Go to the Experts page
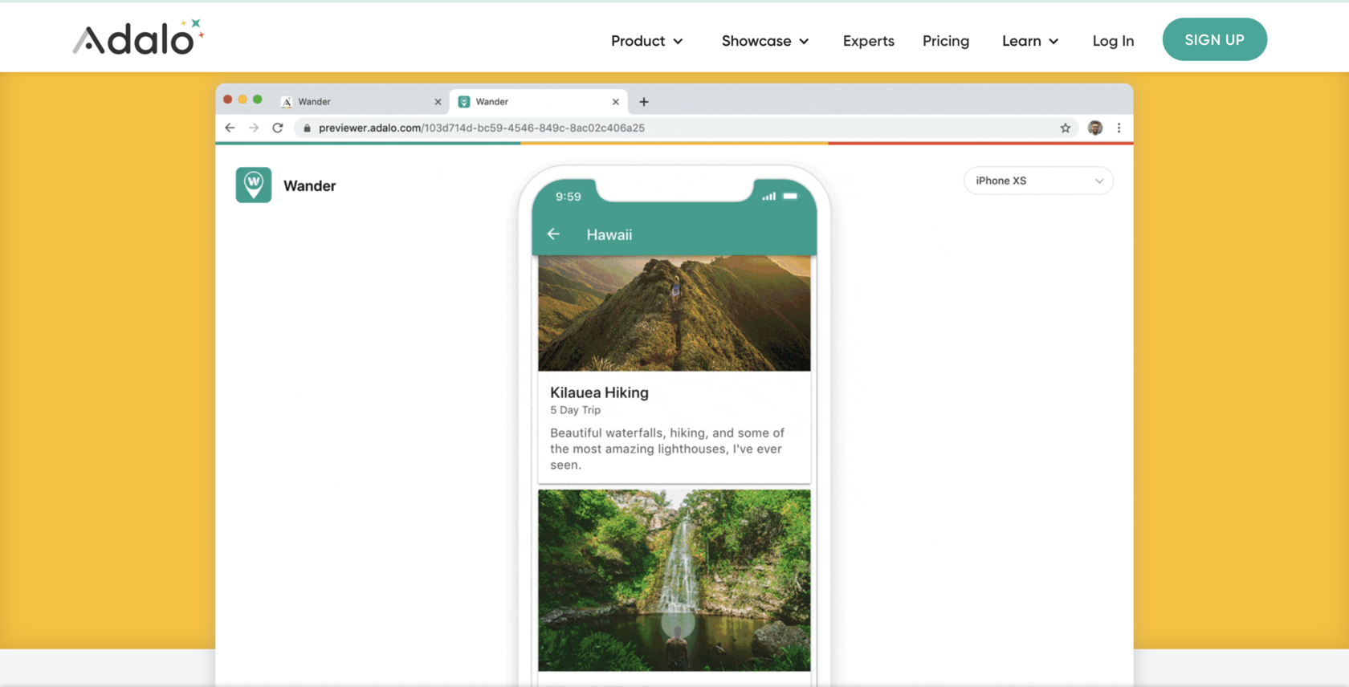1349x687 pixels. click(868, 41)
